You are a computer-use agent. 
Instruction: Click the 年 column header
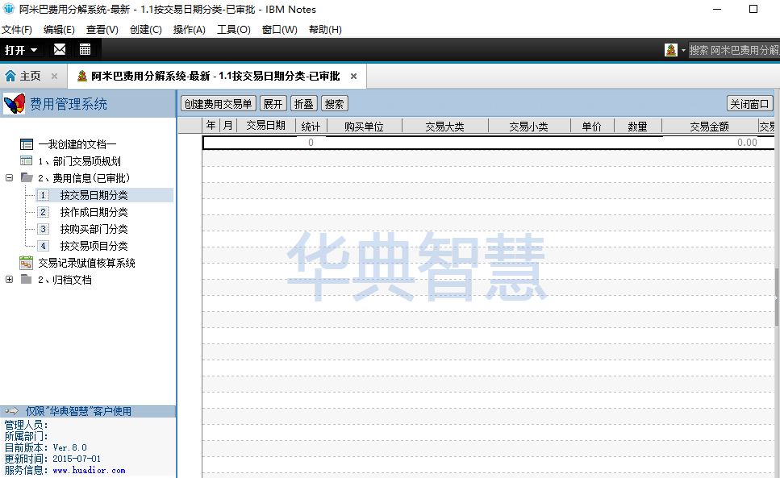(x=211, y=126)
